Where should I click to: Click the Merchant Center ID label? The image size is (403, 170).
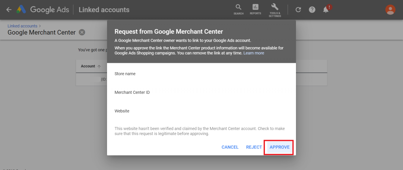[132, 92]
